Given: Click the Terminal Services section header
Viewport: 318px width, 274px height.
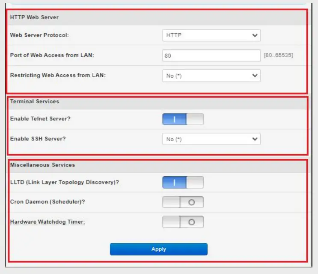Looking at the screenshot, I should [35, 101].
